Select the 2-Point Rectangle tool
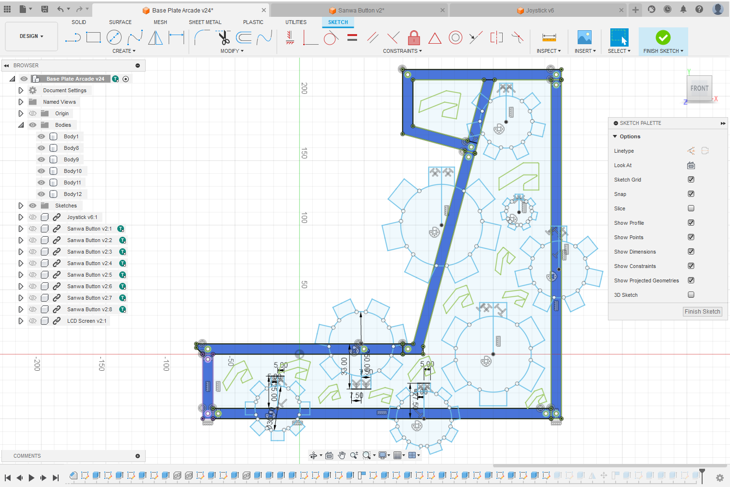This screenshot has height=487, width=730. [93, 37]
